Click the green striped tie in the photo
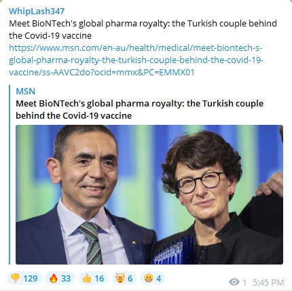Image resolution: width=292 pixels, height=291 pixels. coord(92,243)
